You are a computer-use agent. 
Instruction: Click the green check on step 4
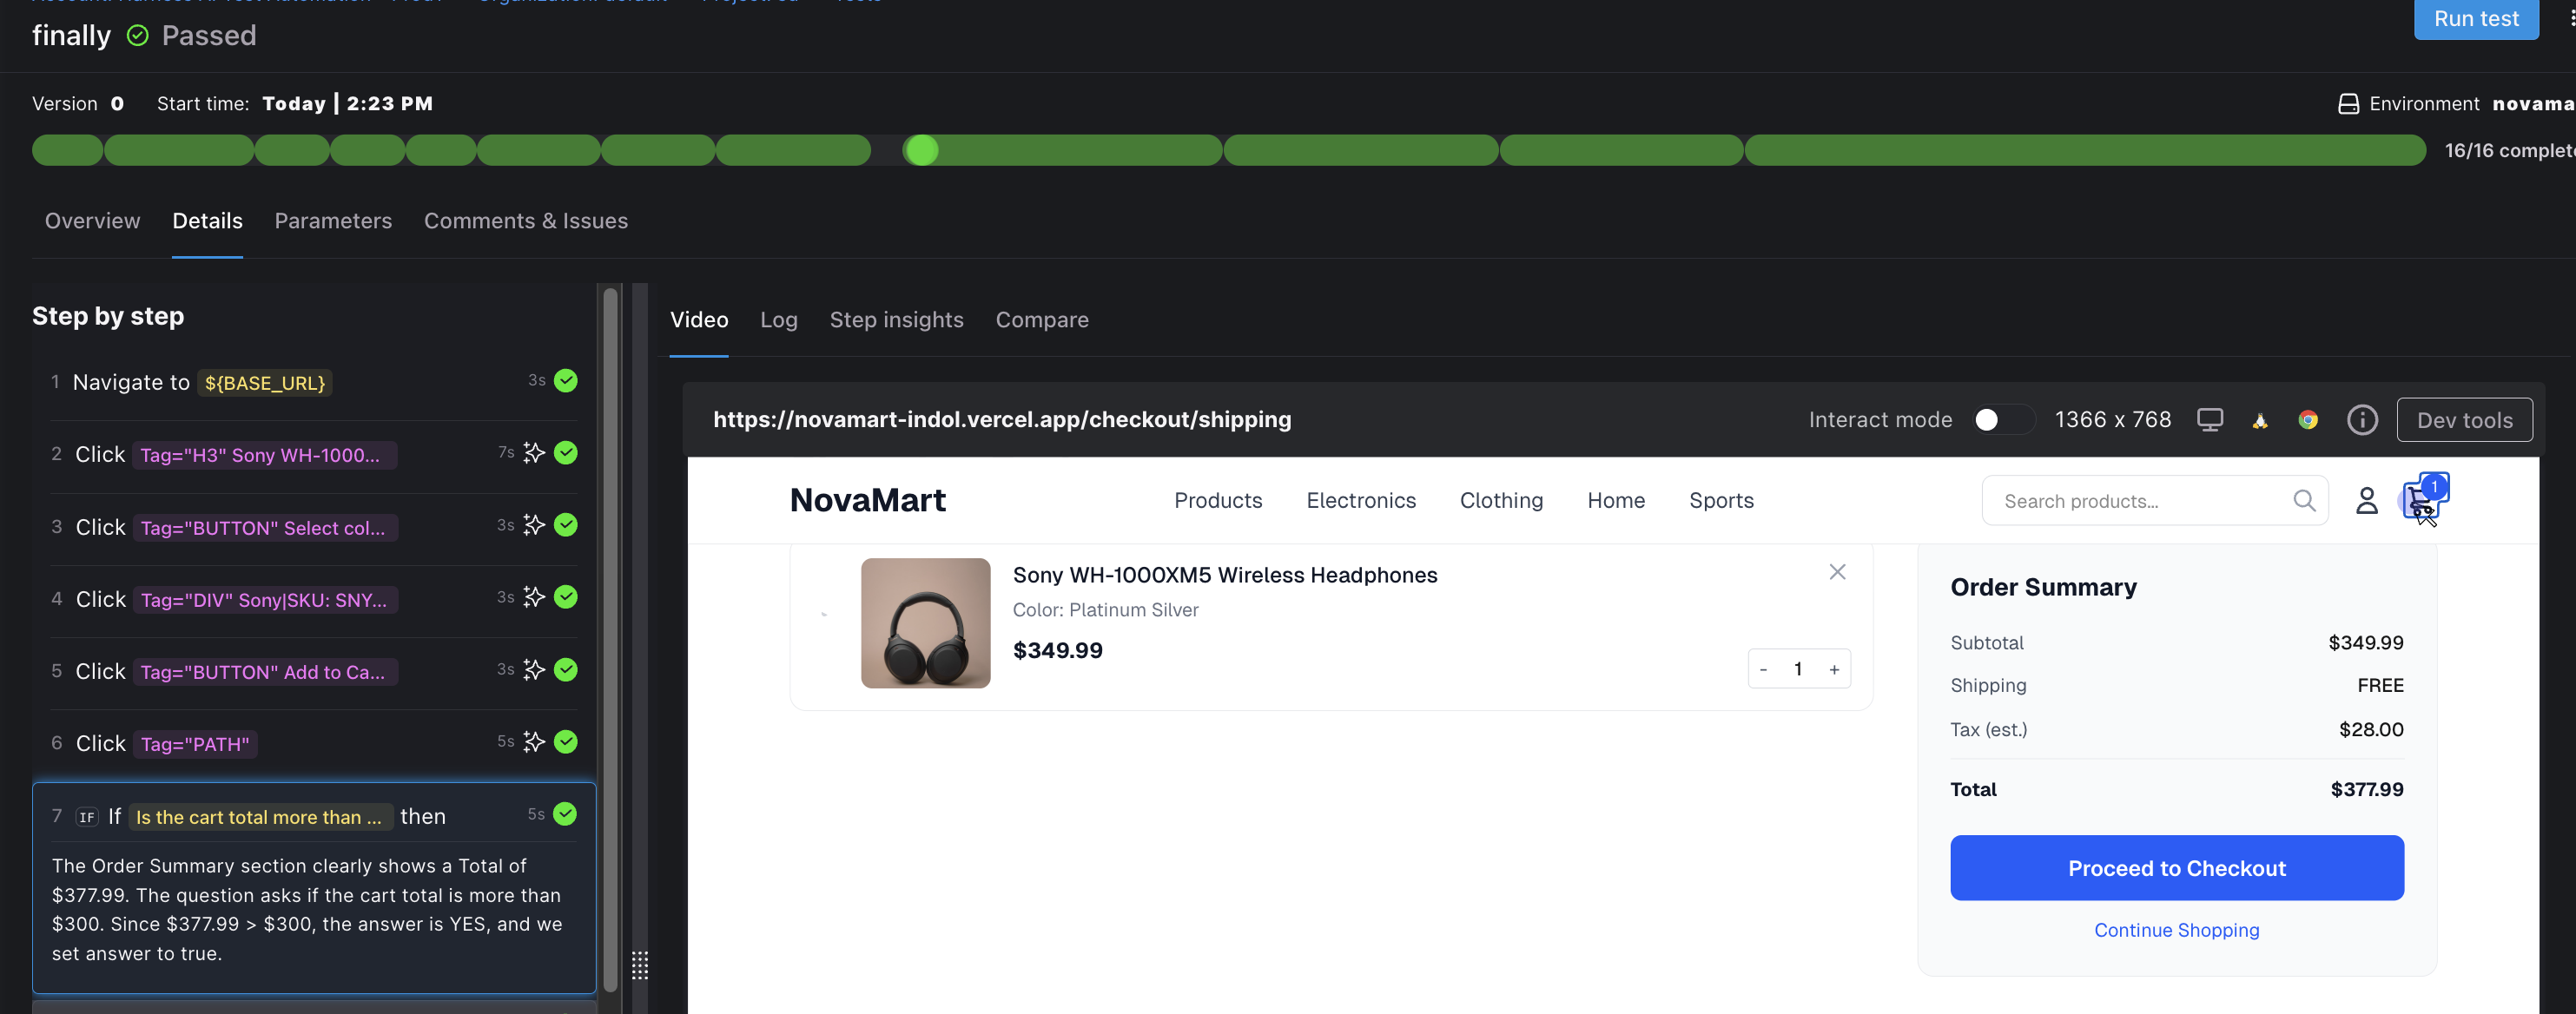(566, 597)
